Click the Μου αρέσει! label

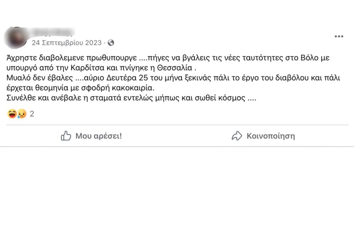(x=99, y=136)
